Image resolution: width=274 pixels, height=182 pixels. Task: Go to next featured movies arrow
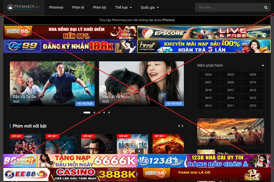click(x=183, y=126)
